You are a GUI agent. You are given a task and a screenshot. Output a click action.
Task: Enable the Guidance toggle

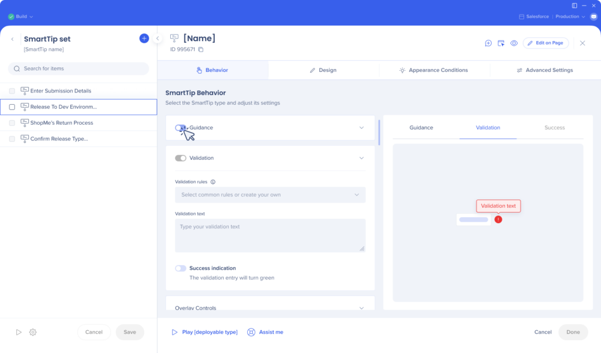(183, 127)
